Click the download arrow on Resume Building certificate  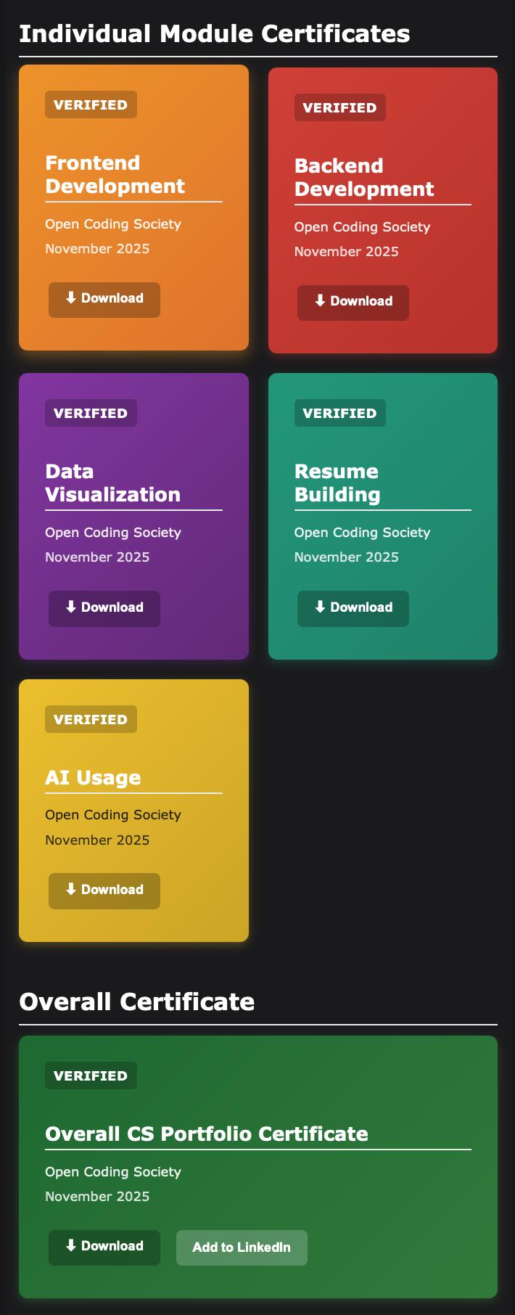[319, 608]
